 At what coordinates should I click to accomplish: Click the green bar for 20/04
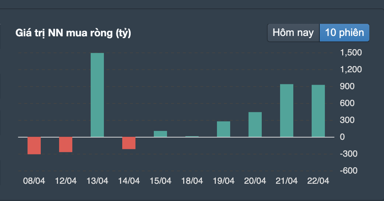point(255,125)
